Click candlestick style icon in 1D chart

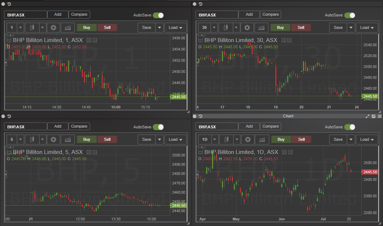226,139
